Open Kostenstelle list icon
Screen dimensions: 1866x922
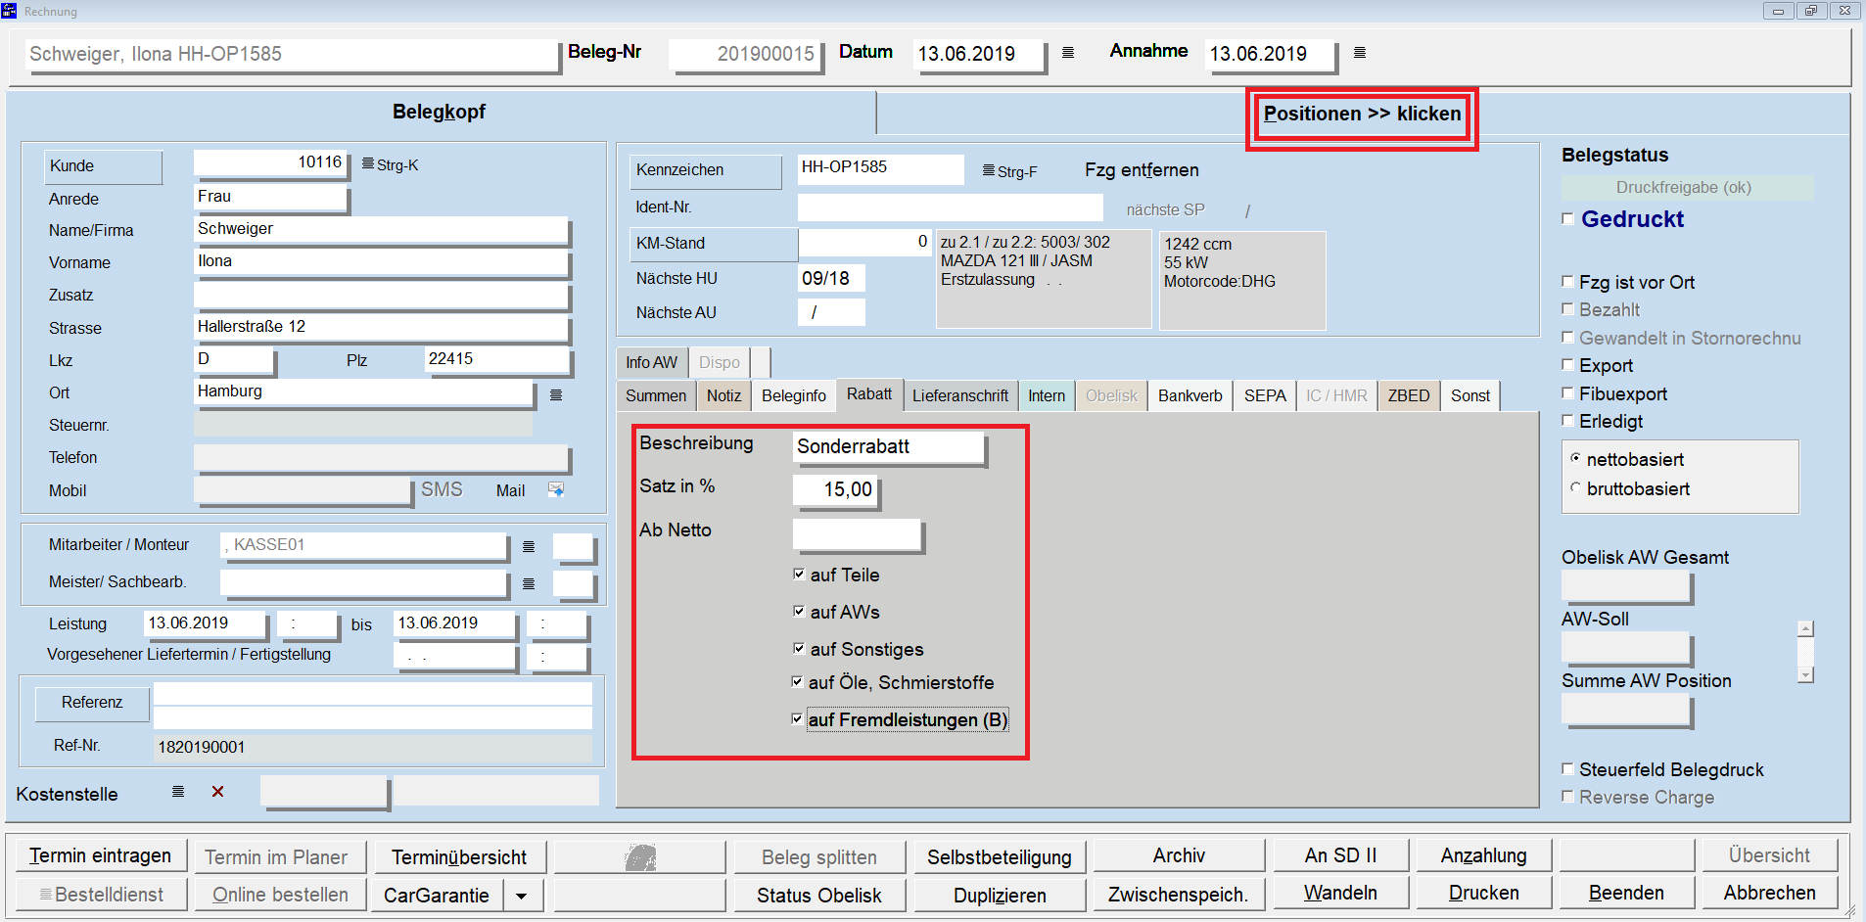point(178,792)
